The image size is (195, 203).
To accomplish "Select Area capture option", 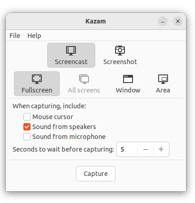I will (163, 83).
